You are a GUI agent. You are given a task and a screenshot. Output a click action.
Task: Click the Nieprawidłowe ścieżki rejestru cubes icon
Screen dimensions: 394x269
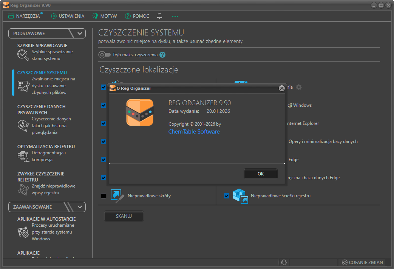pyautogui.click(x=240, y=196)
